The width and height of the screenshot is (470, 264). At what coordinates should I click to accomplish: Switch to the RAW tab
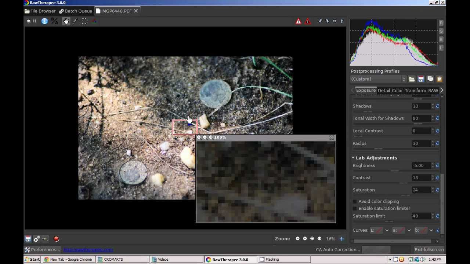(433, 91)
